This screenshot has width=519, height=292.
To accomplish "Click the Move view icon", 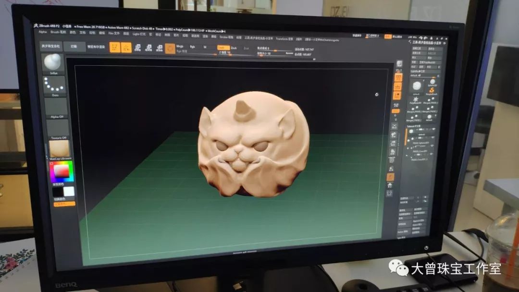I will [394, 134].
